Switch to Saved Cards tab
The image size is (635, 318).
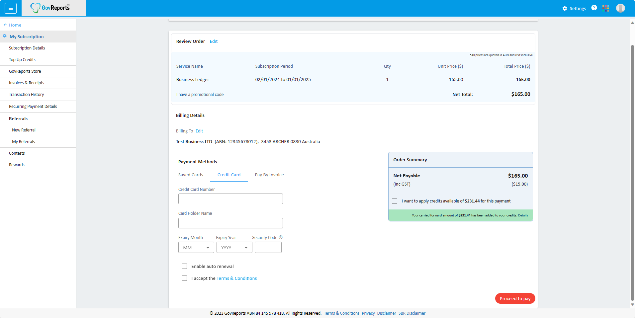[191, 175]
